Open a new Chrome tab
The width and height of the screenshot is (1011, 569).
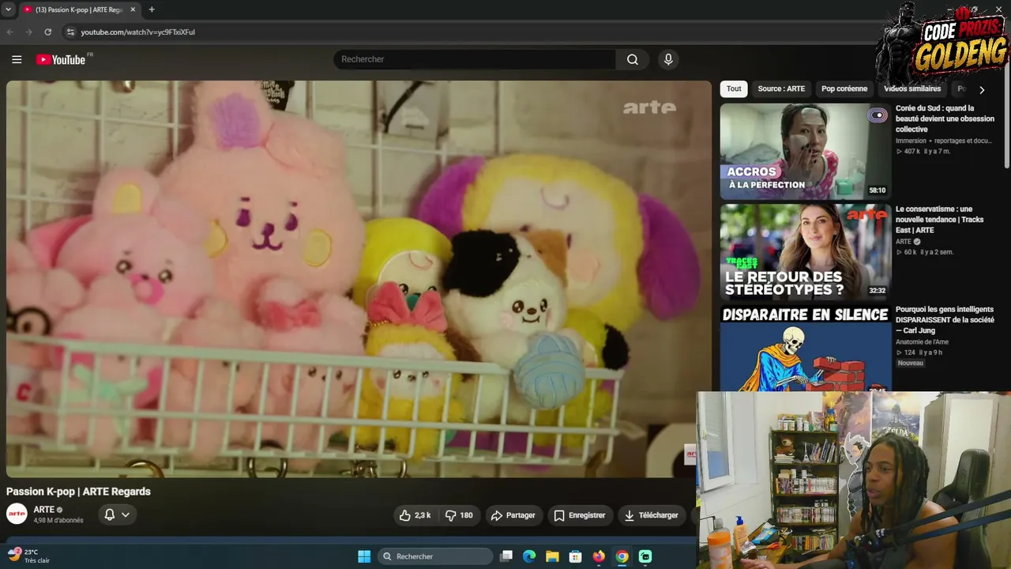tap(152, 9)
